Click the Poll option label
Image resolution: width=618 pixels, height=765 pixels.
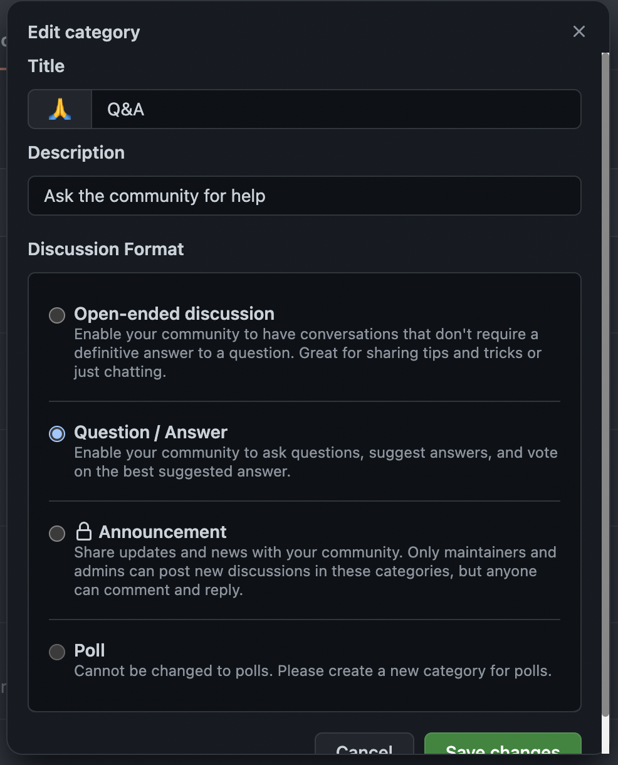tap(90, 650)
